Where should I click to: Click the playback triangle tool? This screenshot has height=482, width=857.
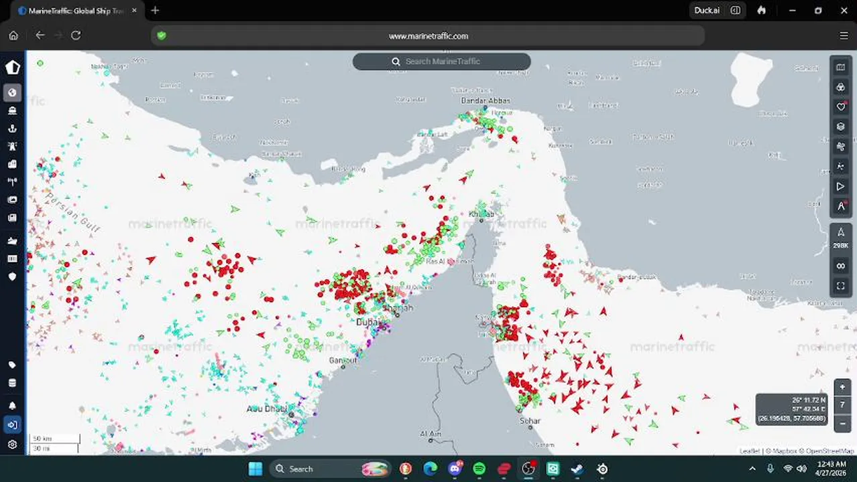point(841,186)
